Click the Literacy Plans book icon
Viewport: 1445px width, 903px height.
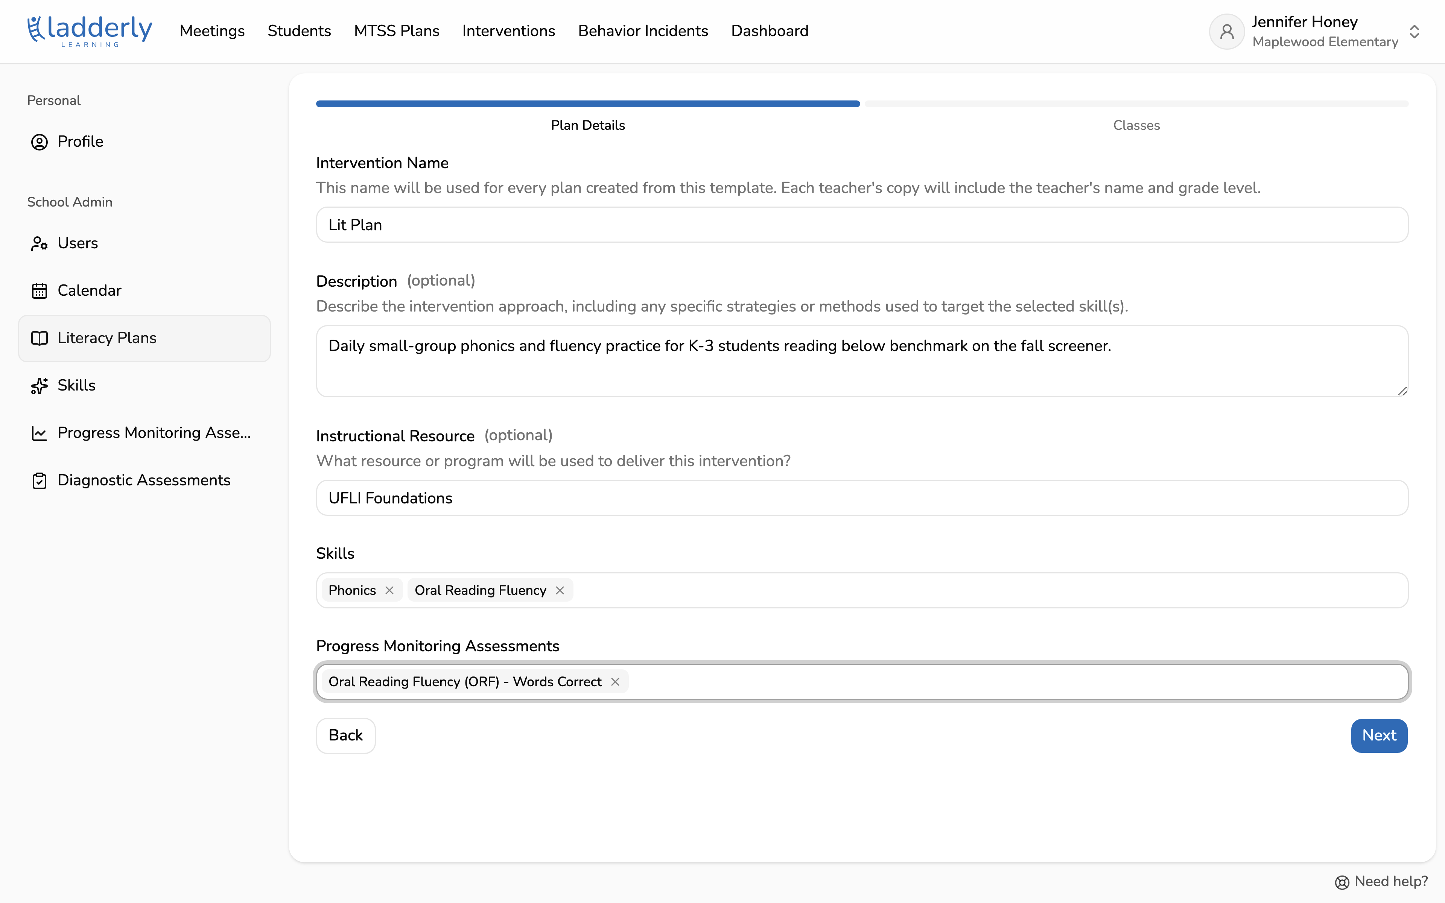(40, 339)
